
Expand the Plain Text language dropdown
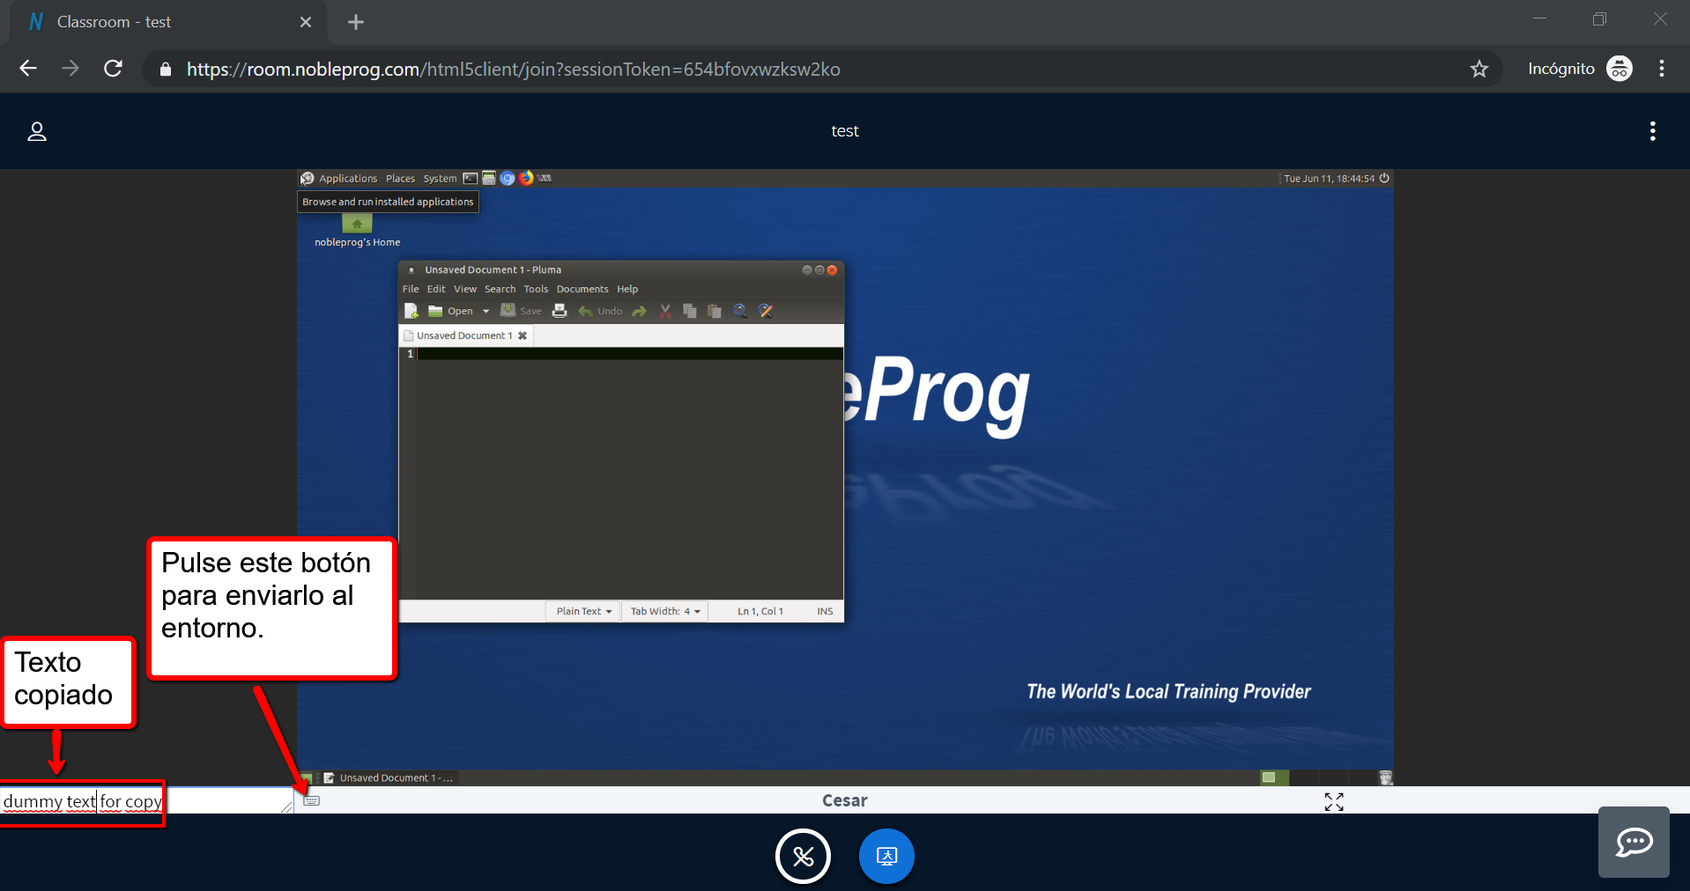tap(583, 611)
